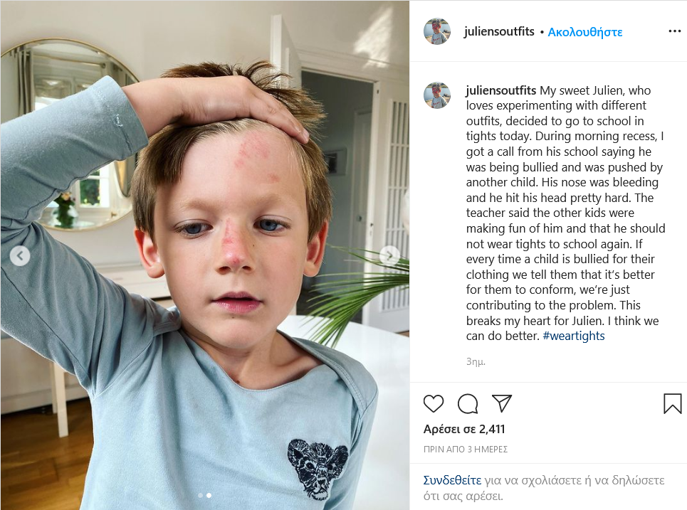The height and width of the screenshot is (510, 687).
Task: Click juliensoutfits avatar beside caption
Action: point(437,95)
